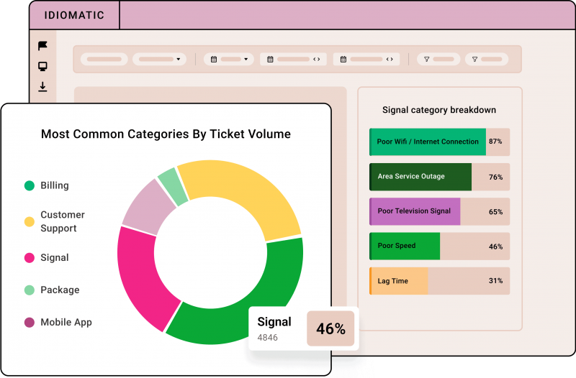The width and height of the screenshot is (576, 378).
Task: Select the Lag Time bar
Action: (x=439, y=281)
